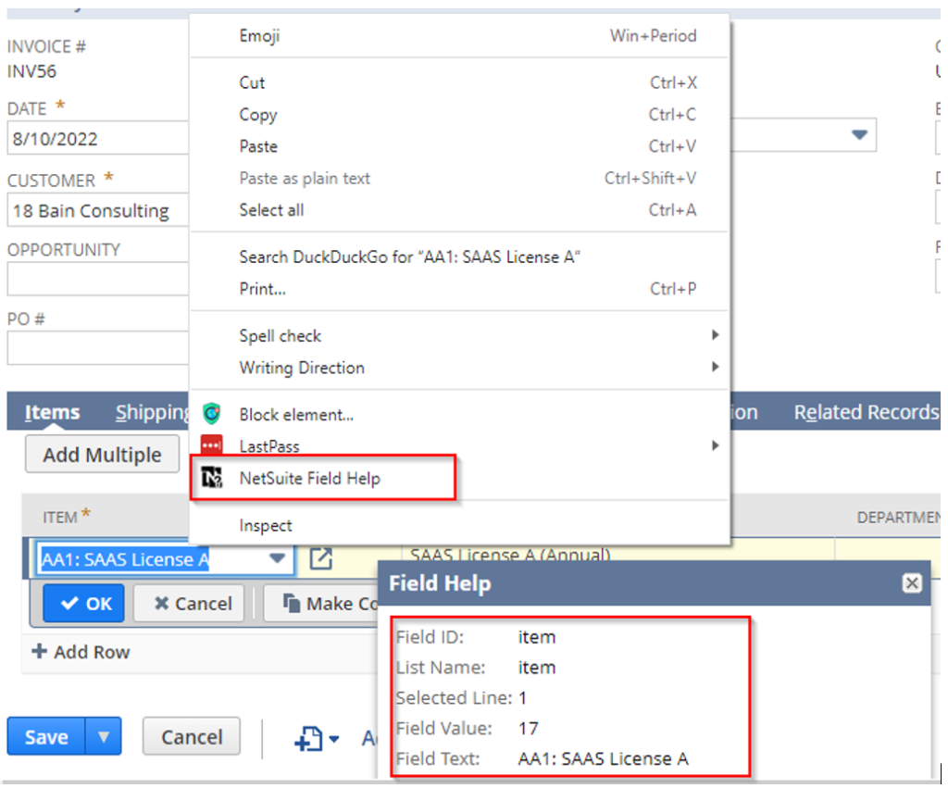948x788 pixels.
Task: Expand the Writing Direction submenu arrow
Action: (716, 367)
